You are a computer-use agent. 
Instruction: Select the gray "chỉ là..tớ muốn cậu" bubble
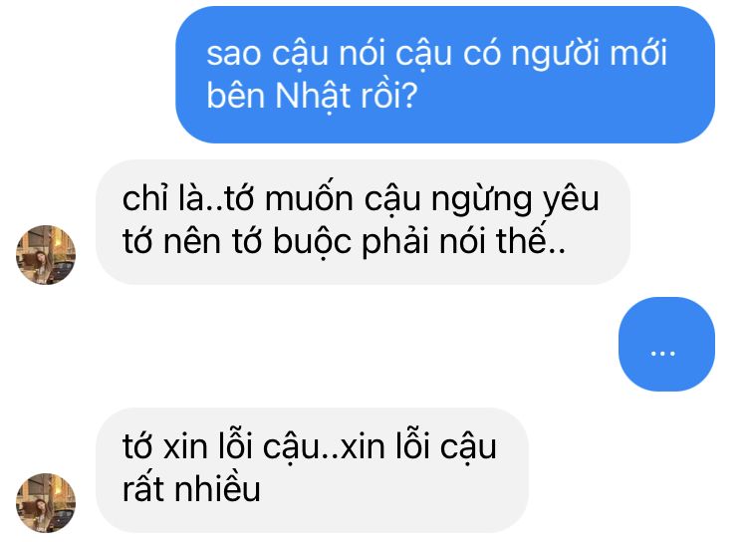coord(363,222)
